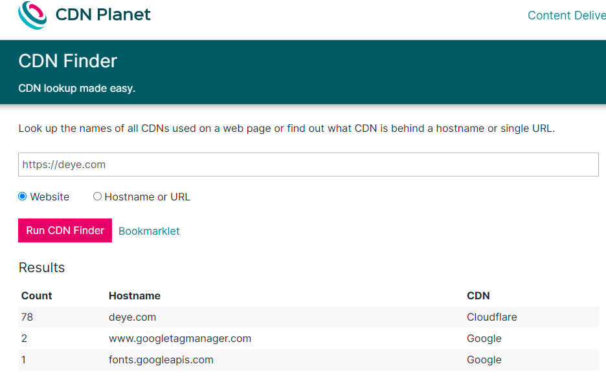Image resolution: width=606 pixels, height=384 pixels.
Task: Open the CDN Planet site title
Action: click(103, 15)
